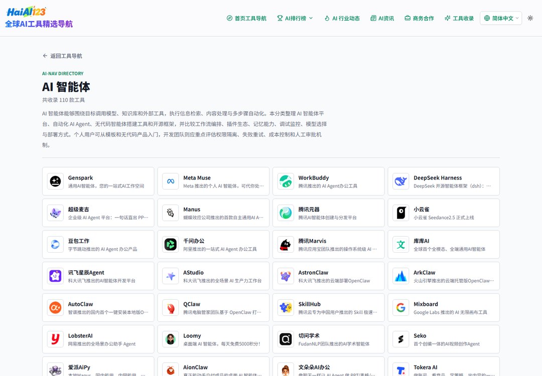Image resolution: width=542 pixels, height=376 pixels.
Task: Open the AI 行业动态 nav item
Action: pos(342,19)
